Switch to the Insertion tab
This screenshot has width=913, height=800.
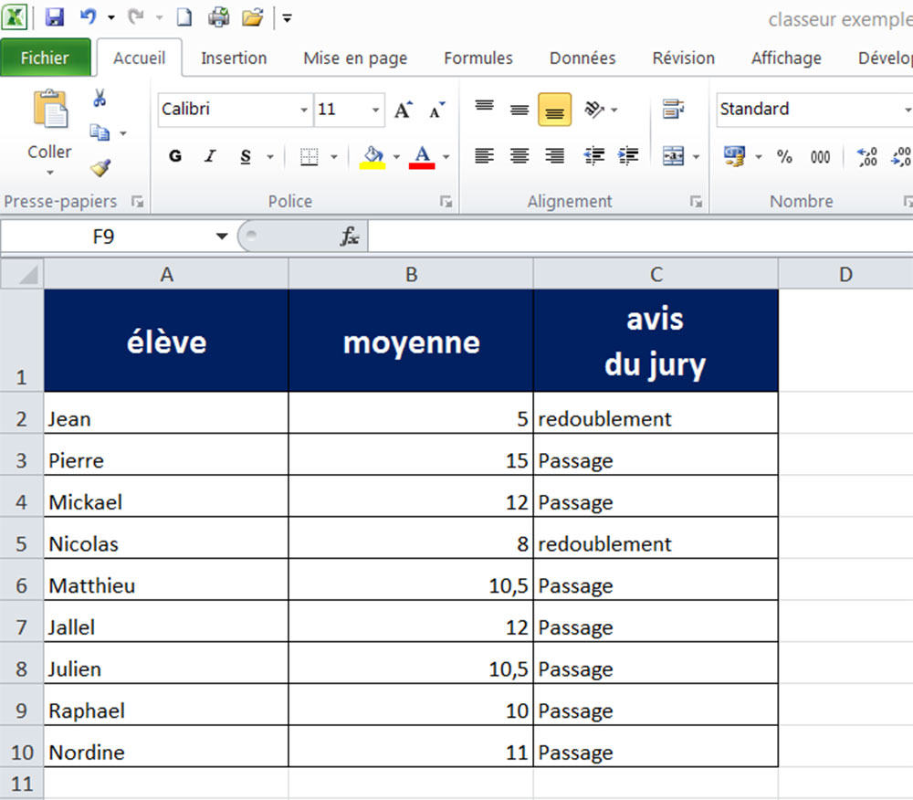tap(234, 58)
